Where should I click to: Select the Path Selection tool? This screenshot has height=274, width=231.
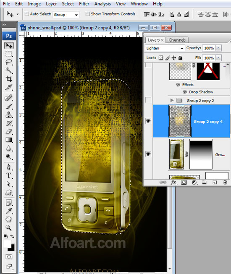[x=9, y=184]
